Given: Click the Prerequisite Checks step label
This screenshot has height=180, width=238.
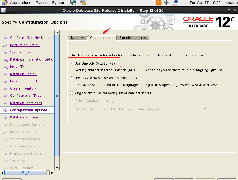Looking at the screenshot, I should coord(26,153).
